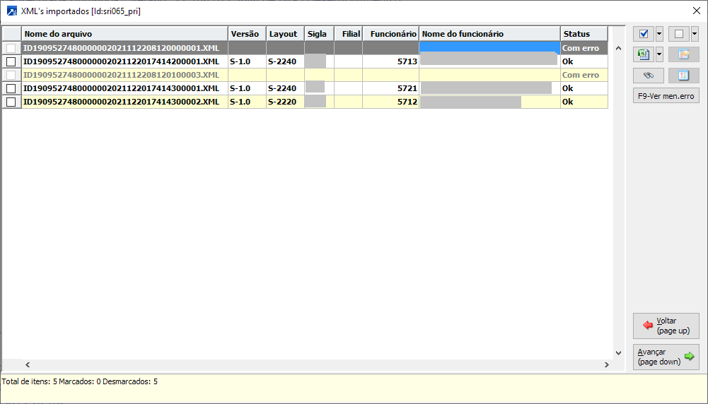The width and height of the screenshot is (708, 404).
Task: Click the Status column header
Action: pyautogui.click(x=584, y=34)
